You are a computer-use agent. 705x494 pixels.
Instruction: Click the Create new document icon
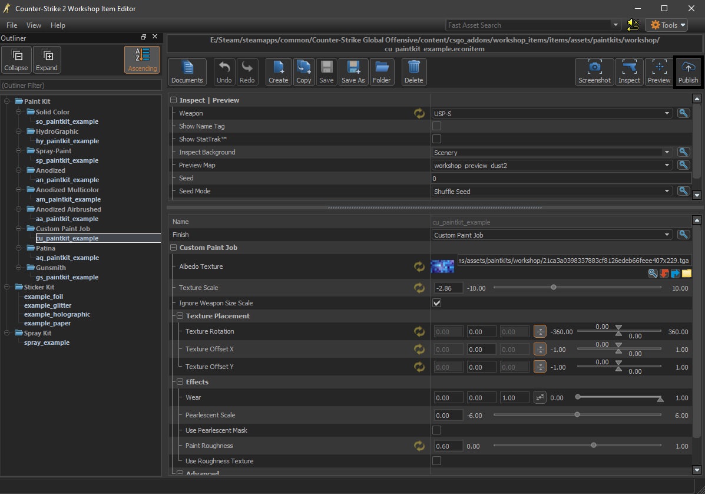click(x=278, y=73)
